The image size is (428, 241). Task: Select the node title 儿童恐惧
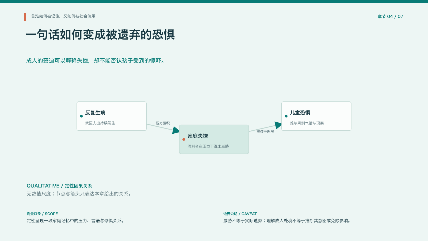coord(300,113)
